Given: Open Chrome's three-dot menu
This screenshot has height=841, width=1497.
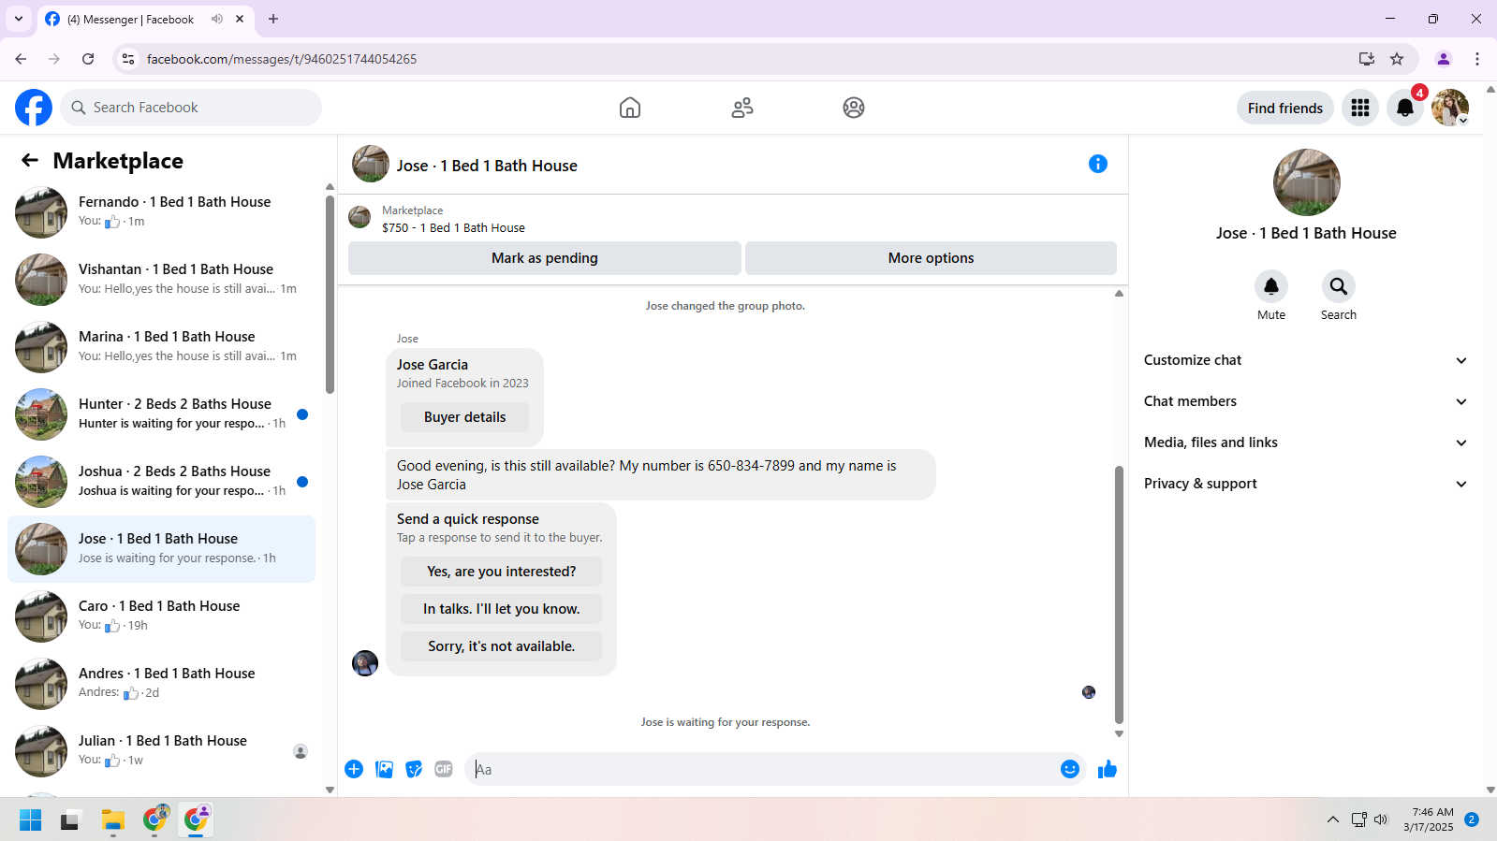Looking at the screenshot, I should [x=1477, y=59].
